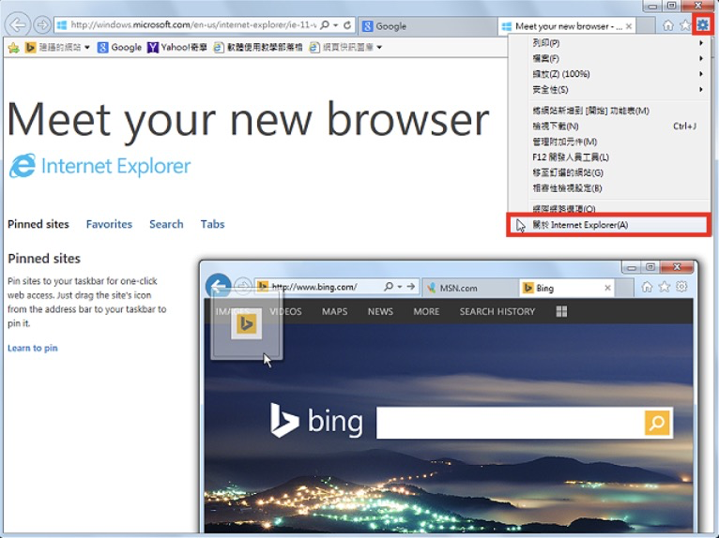719x538 pixels.
Task: Click the Tabs page link
Action: (212, 224)
